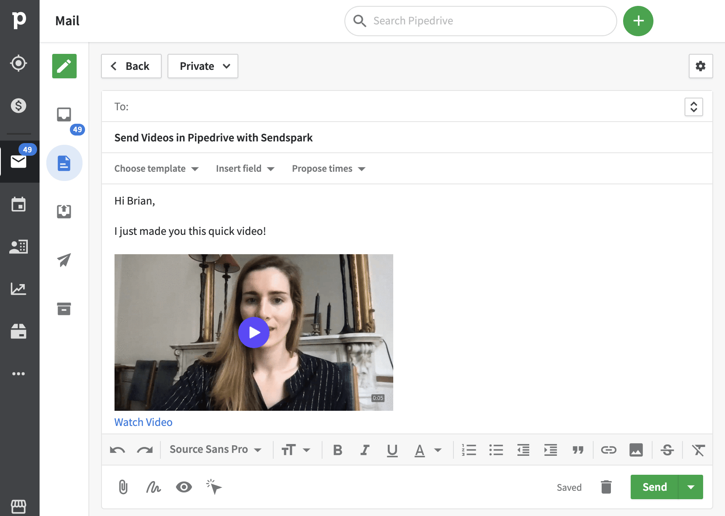
Task: Open the mail Inbox folder icon
Action: point(64,114)
